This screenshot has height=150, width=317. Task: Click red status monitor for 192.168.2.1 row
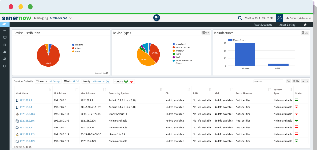point(297,106)
